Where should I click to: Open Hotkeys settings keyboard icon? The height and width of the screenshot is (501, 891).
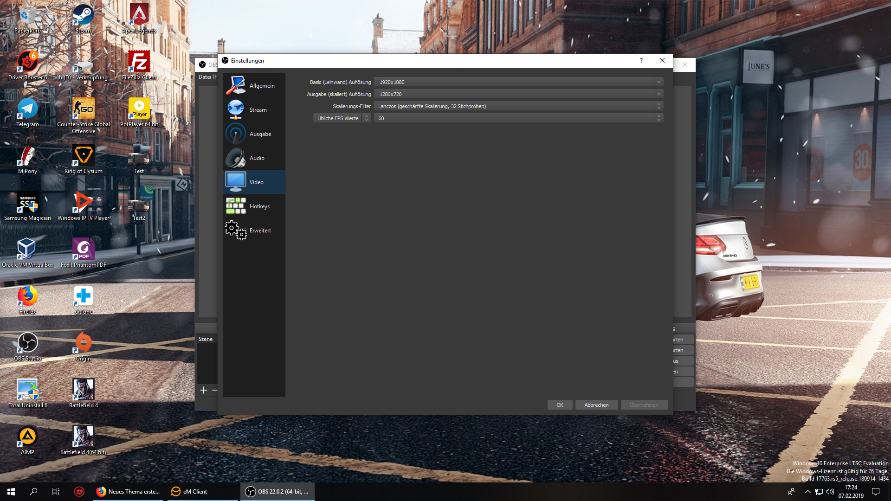[x=236, y=206]
